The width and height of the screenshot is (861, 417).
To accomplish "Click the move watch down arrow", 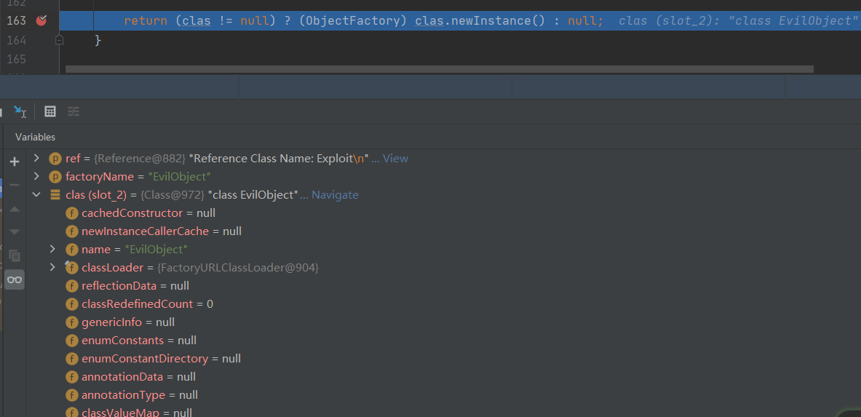I will tap(14, 232).
